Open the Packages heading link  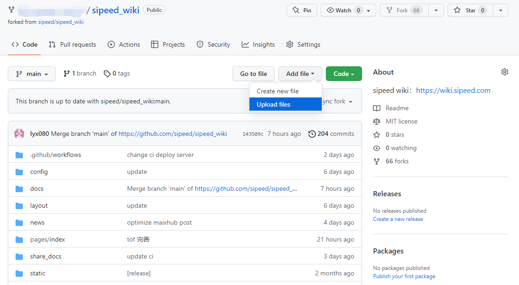[388, 251]
